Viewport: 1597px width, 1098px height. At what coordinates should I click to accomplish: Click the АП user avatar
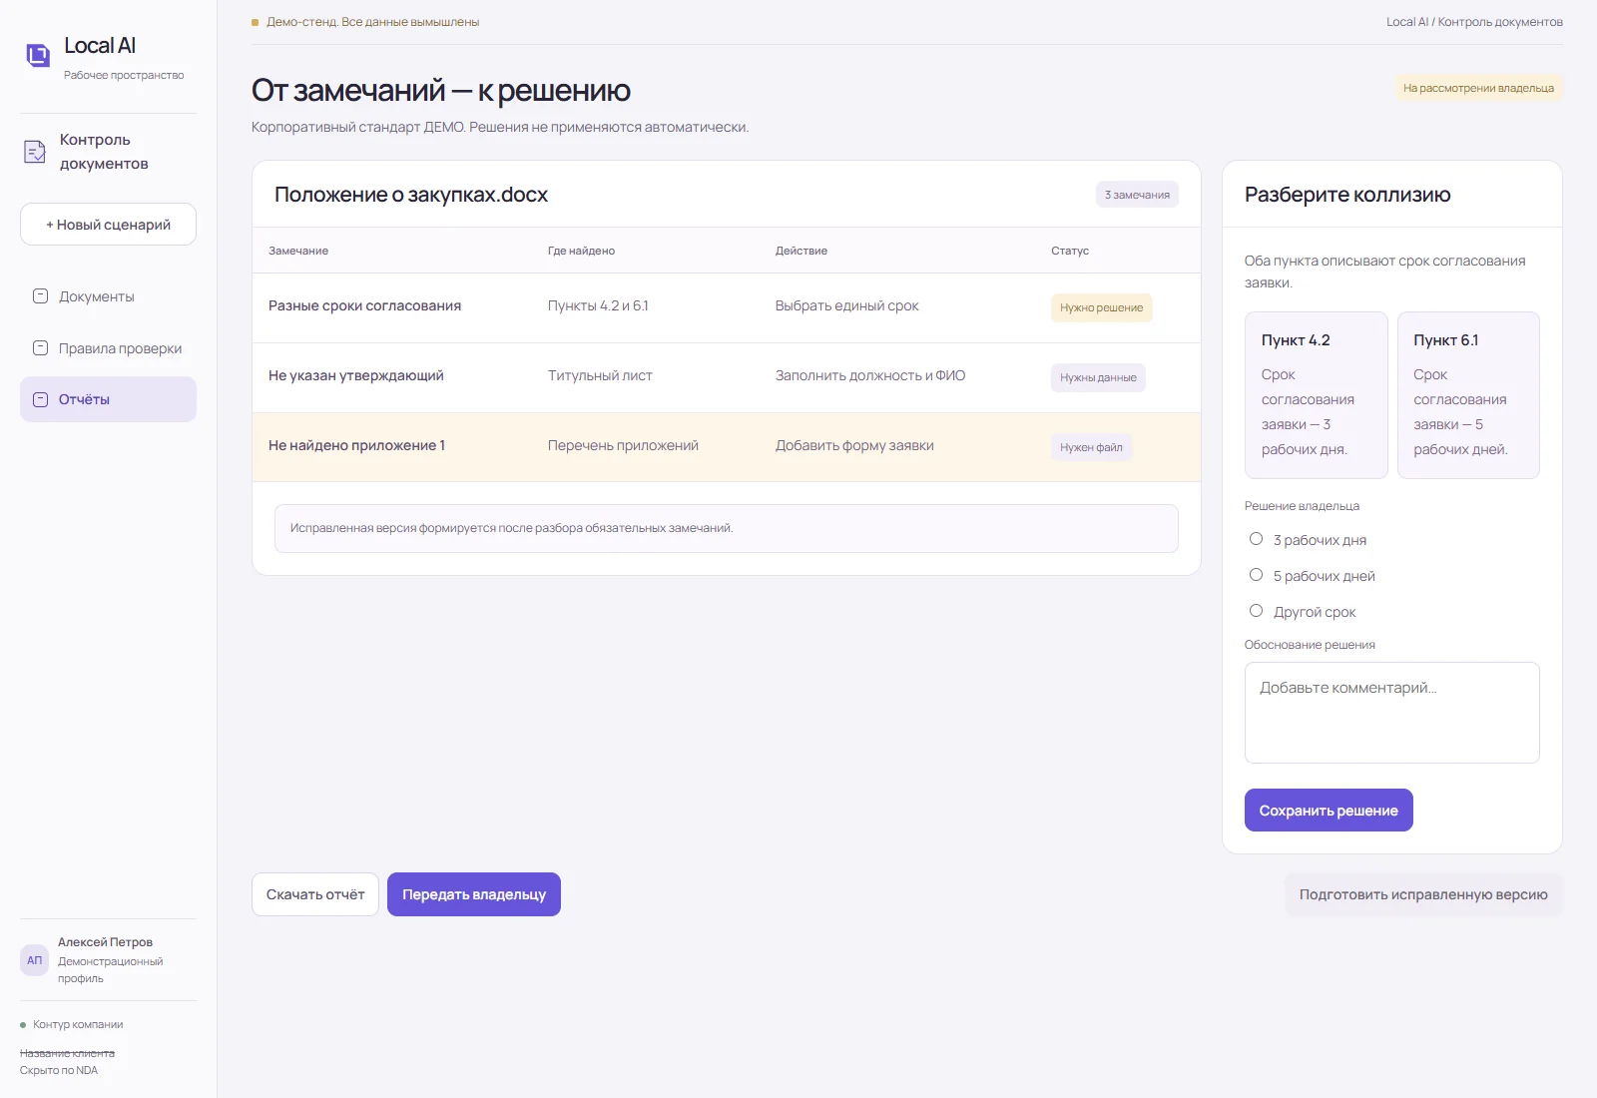35,960
